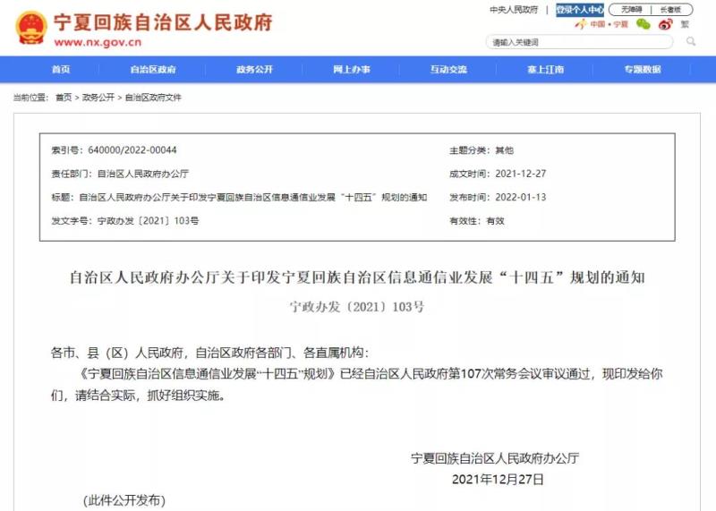Click 自治区政府文件 in breadcrumb
Screen dimensions: 716x511
152,98
